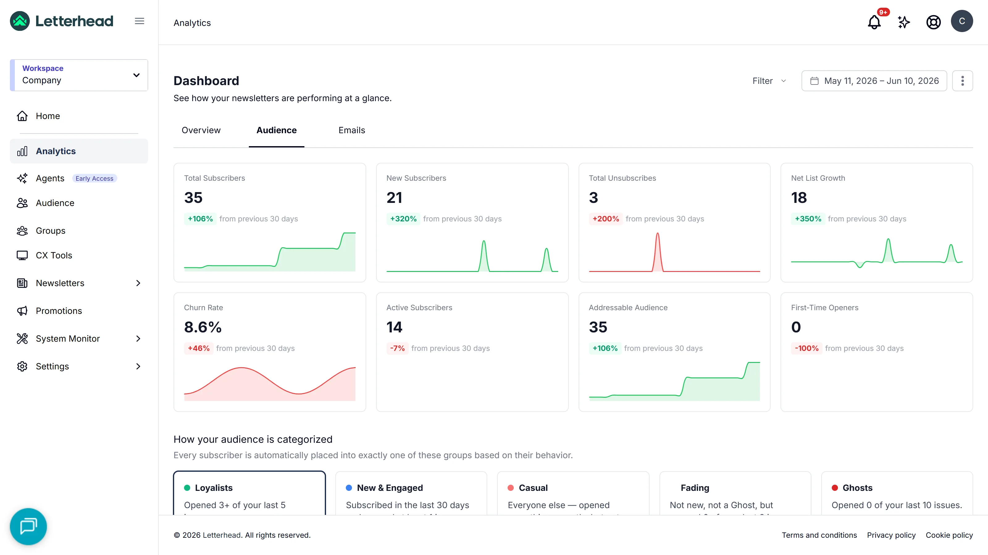Click the First-Time Openers card

coord(877,352)
